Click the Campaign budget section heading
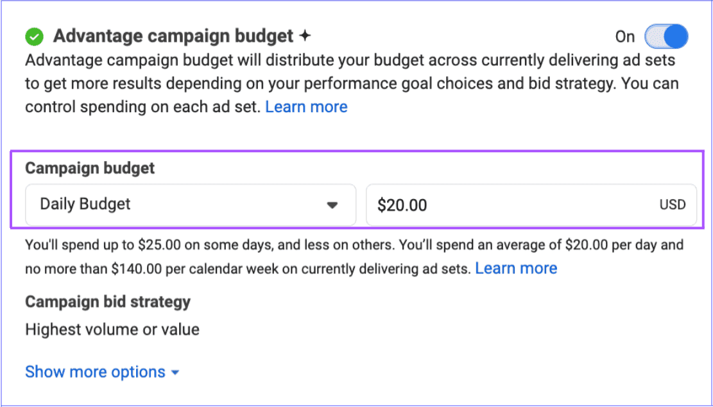The width and height of the screenshot is (713, 407). coord(89,168)
